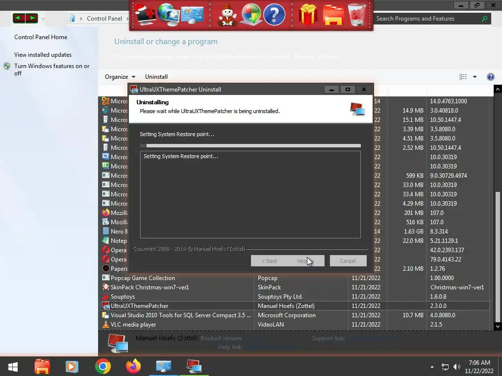Viewport: 502px width, 376px height.
Task: Select VLC media player entry
Action: click(295, 324)
